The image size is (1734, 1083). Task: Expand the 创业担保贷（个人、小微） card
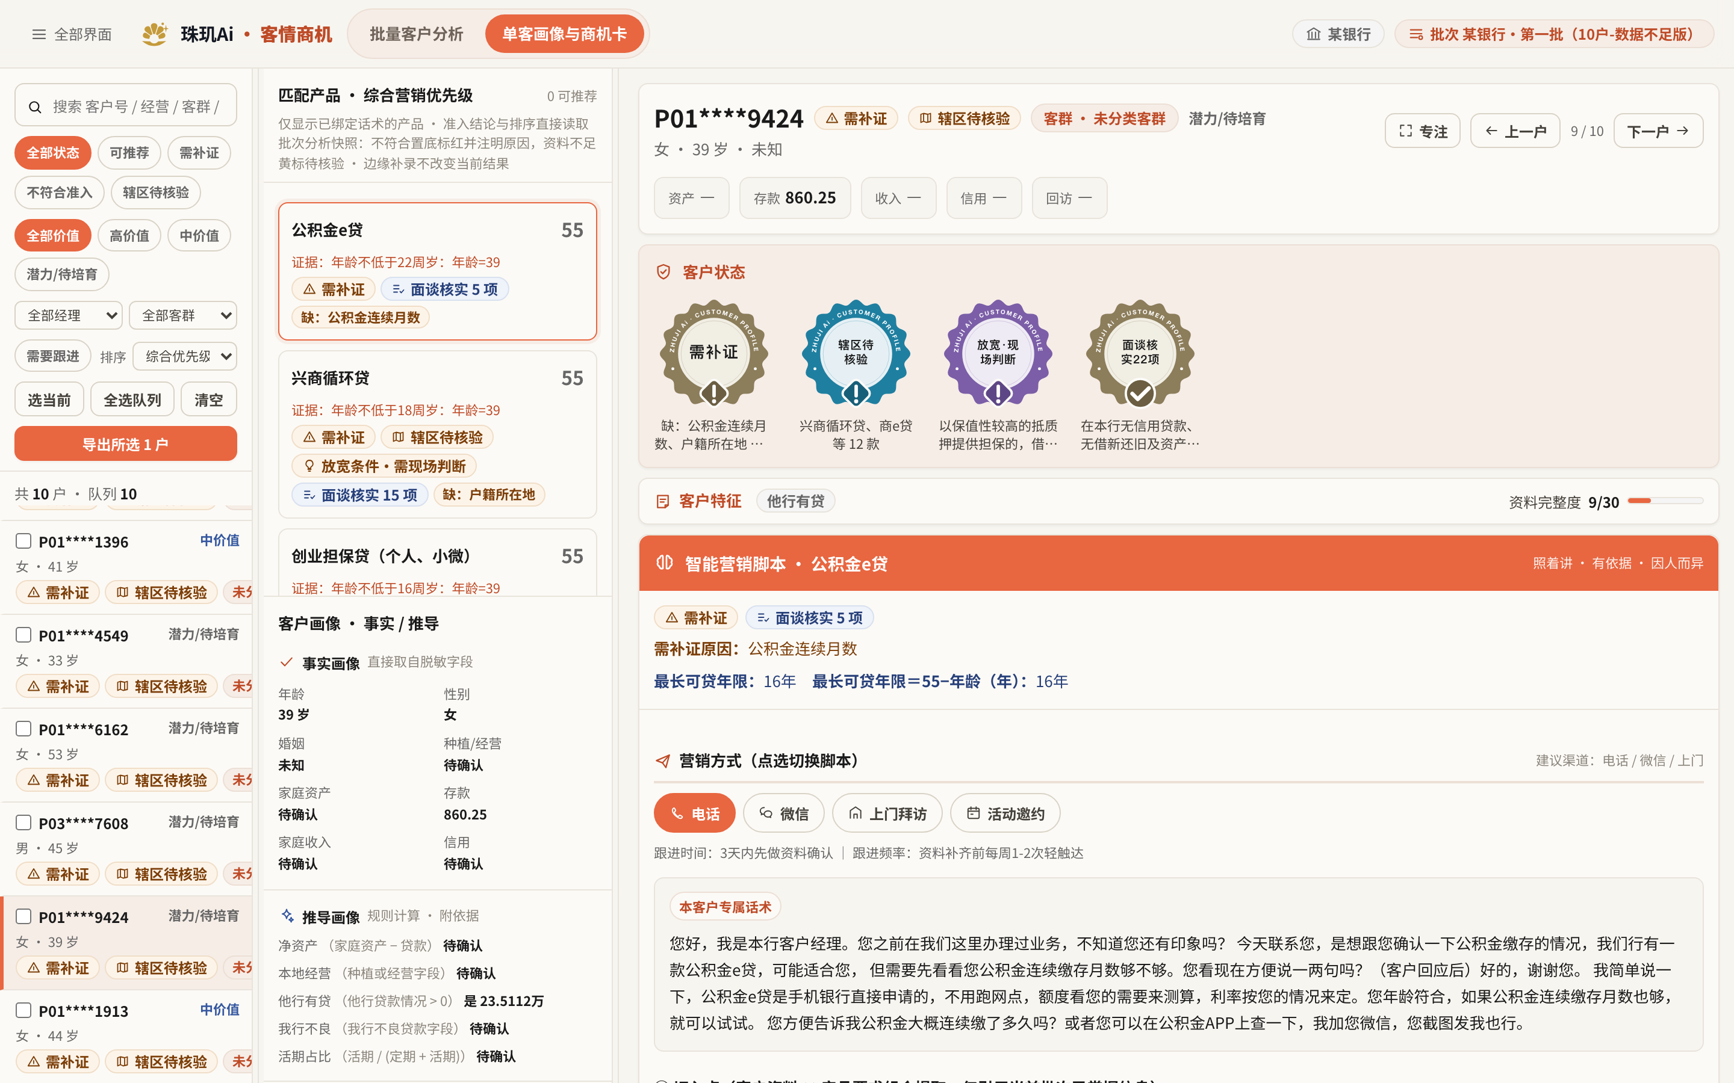point(438,563)
